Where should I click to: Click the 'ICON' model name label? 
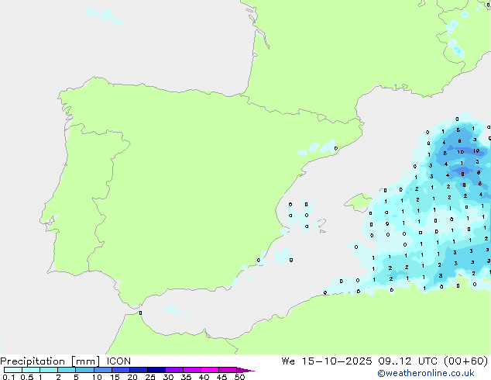coord(118,361)
